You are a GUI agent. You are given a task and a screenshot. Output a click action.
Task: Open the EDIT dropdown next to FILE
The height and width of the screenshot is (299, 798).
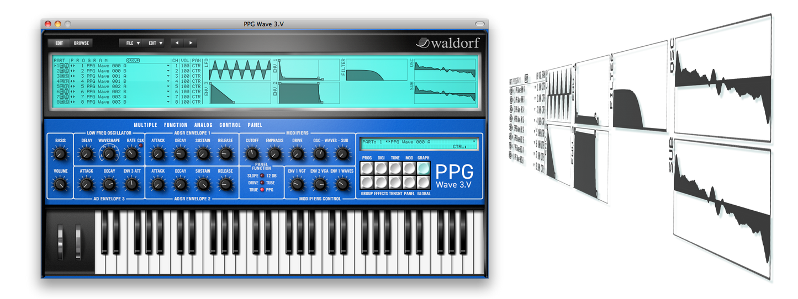pos(155,42)
